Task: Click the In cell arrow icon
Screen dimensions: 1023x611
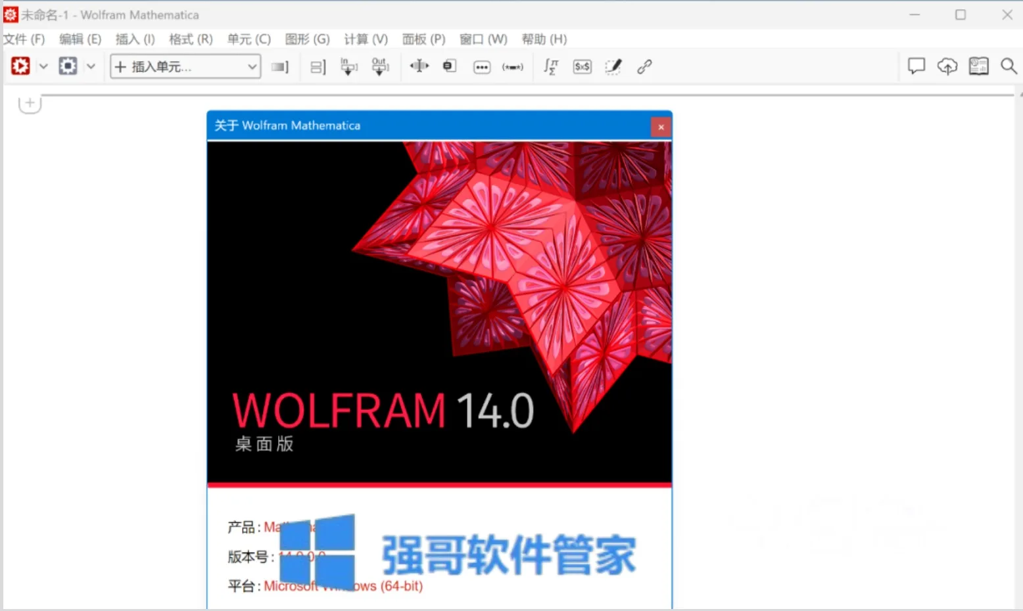Action: pos(349,66)
